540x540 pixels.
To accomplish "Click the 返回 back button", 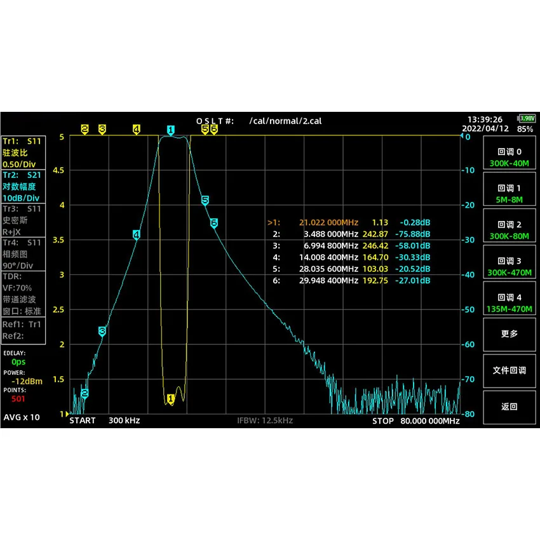I will [x=510, y=407].
